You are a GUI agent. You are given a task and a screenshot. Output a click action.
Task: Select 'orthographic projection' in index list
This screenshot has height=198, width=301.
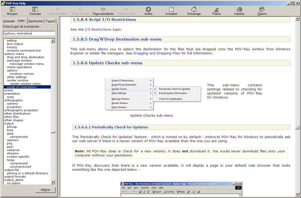(x=21, y=110)
